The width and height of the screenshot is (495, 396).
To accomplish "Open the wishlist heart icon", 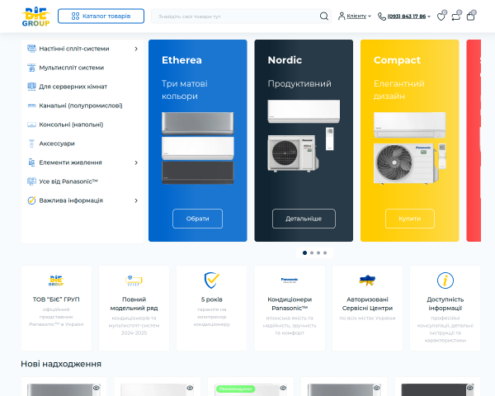I will pyautogui.click(x=441, y=16).
